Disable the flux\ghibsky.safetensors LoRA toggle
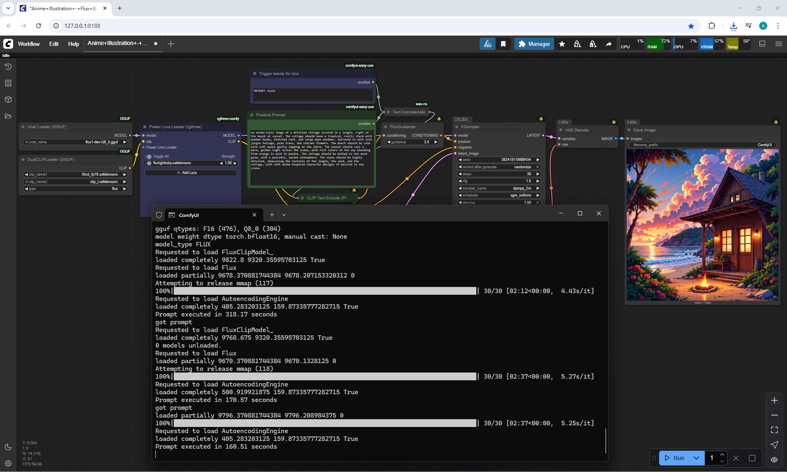The image size is (787, 472). tap(149, 163)
